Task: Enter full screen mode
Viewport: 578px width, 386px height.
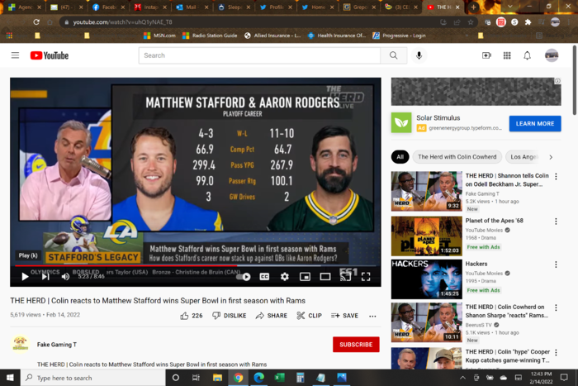Action: (366, 276)
